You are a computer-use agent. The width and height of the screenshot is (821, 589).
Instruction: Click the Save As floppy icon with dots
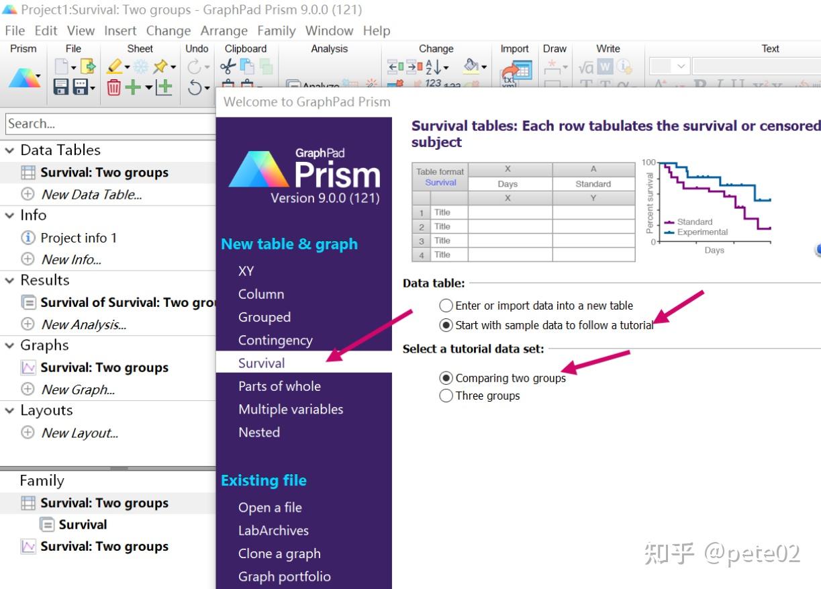pyautogui.click(x=81, y=87)
